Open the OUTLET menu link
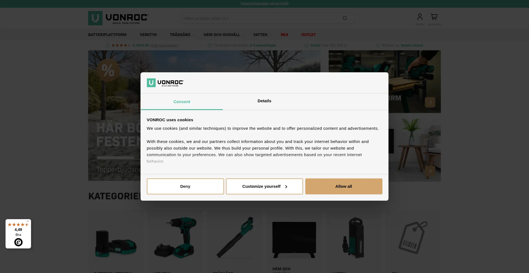 [x=308, y=35]
